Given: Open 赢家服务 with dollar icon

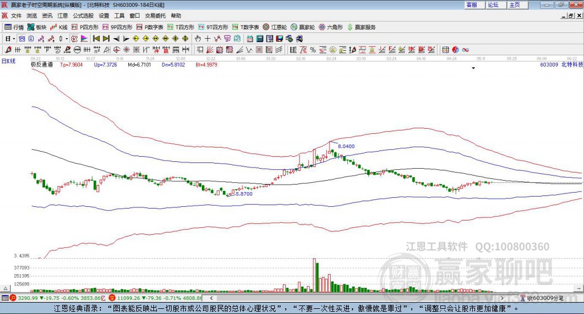Looking at the screenshot, I should [361, 27].
